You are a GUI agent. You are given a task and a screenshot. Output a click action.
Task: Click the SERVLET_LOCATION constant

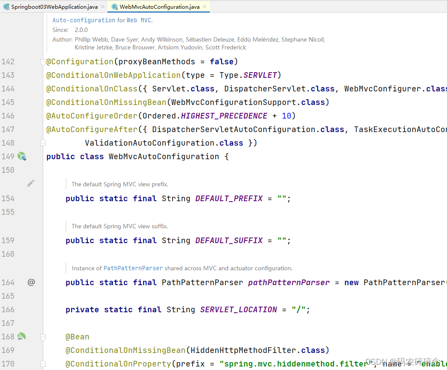239,310
